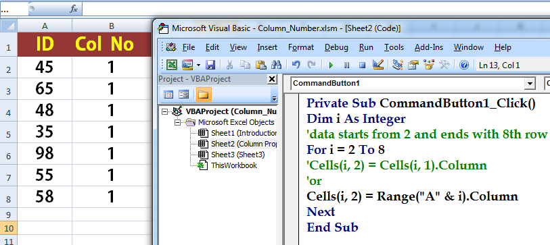This screenshot has height=245, width=550.
Task: Open the Insert menu
Action: (267, 47)
